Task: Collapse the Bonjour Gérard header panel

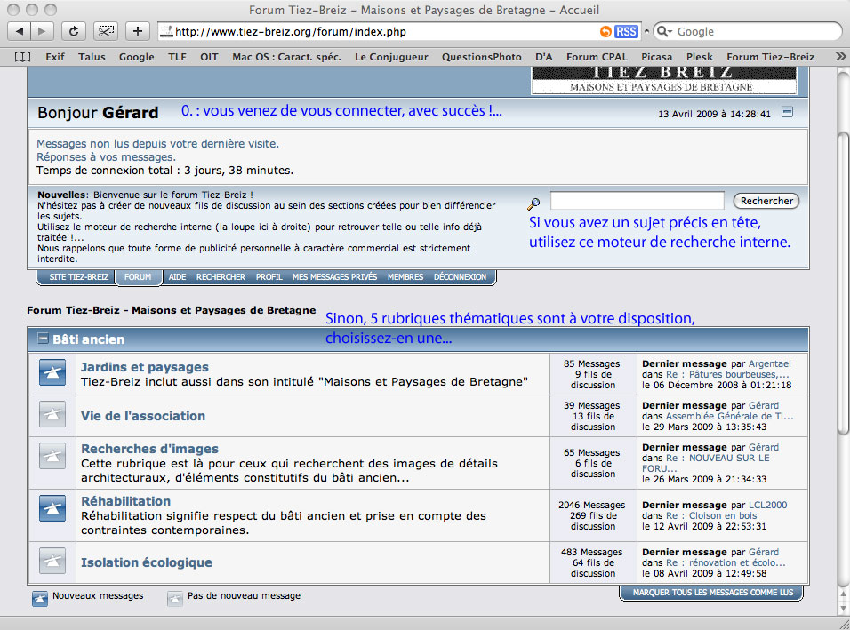Action: [x=787, y=113]
